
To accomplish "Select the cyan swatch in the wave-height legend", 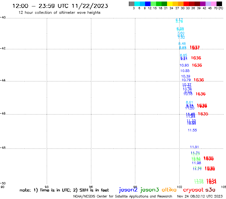I will 137,4.
